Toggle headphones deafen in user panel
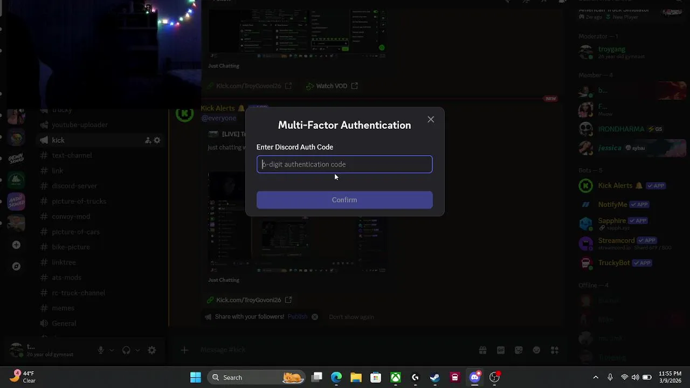The image size is (690, 388). 126,350
